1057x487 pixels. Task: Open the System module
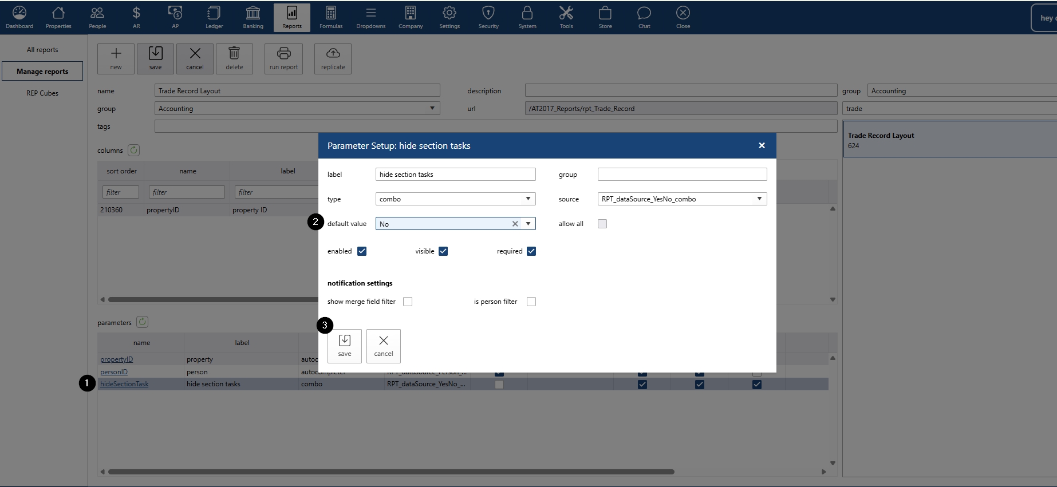[527, 18]
